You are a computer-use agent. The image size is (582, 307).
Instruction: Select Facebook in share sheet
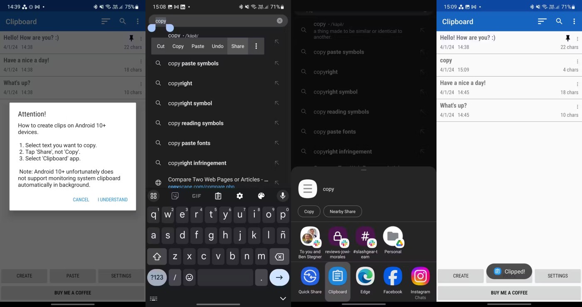click(392, 280)
